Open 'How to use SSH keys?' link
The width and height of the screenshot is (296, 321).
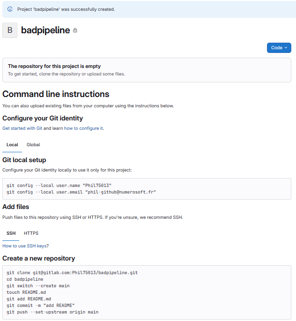click(26, 246)
